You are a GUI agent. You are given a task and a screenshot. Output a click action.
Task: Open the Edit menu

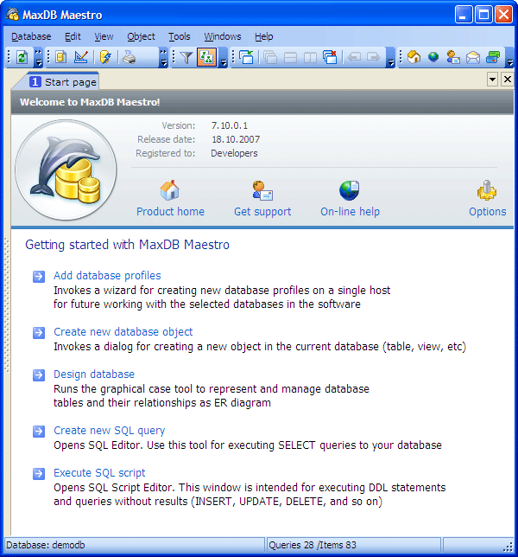pyautogui.click(x=73, y=36)
